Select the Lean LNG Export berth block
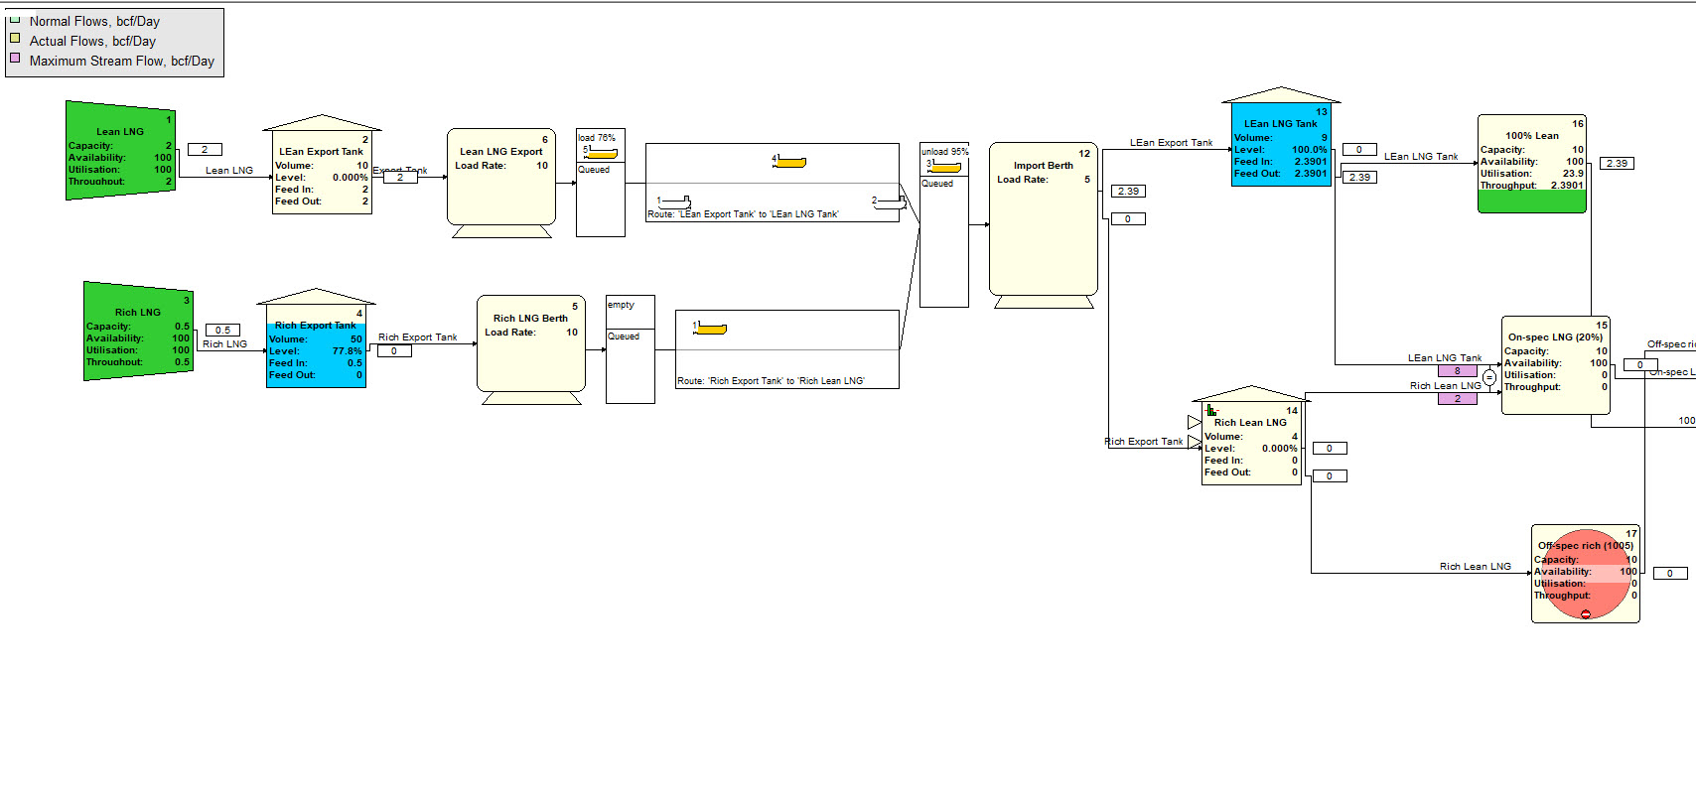This screenshot has height=808, width=1696. tap(500, 179)
